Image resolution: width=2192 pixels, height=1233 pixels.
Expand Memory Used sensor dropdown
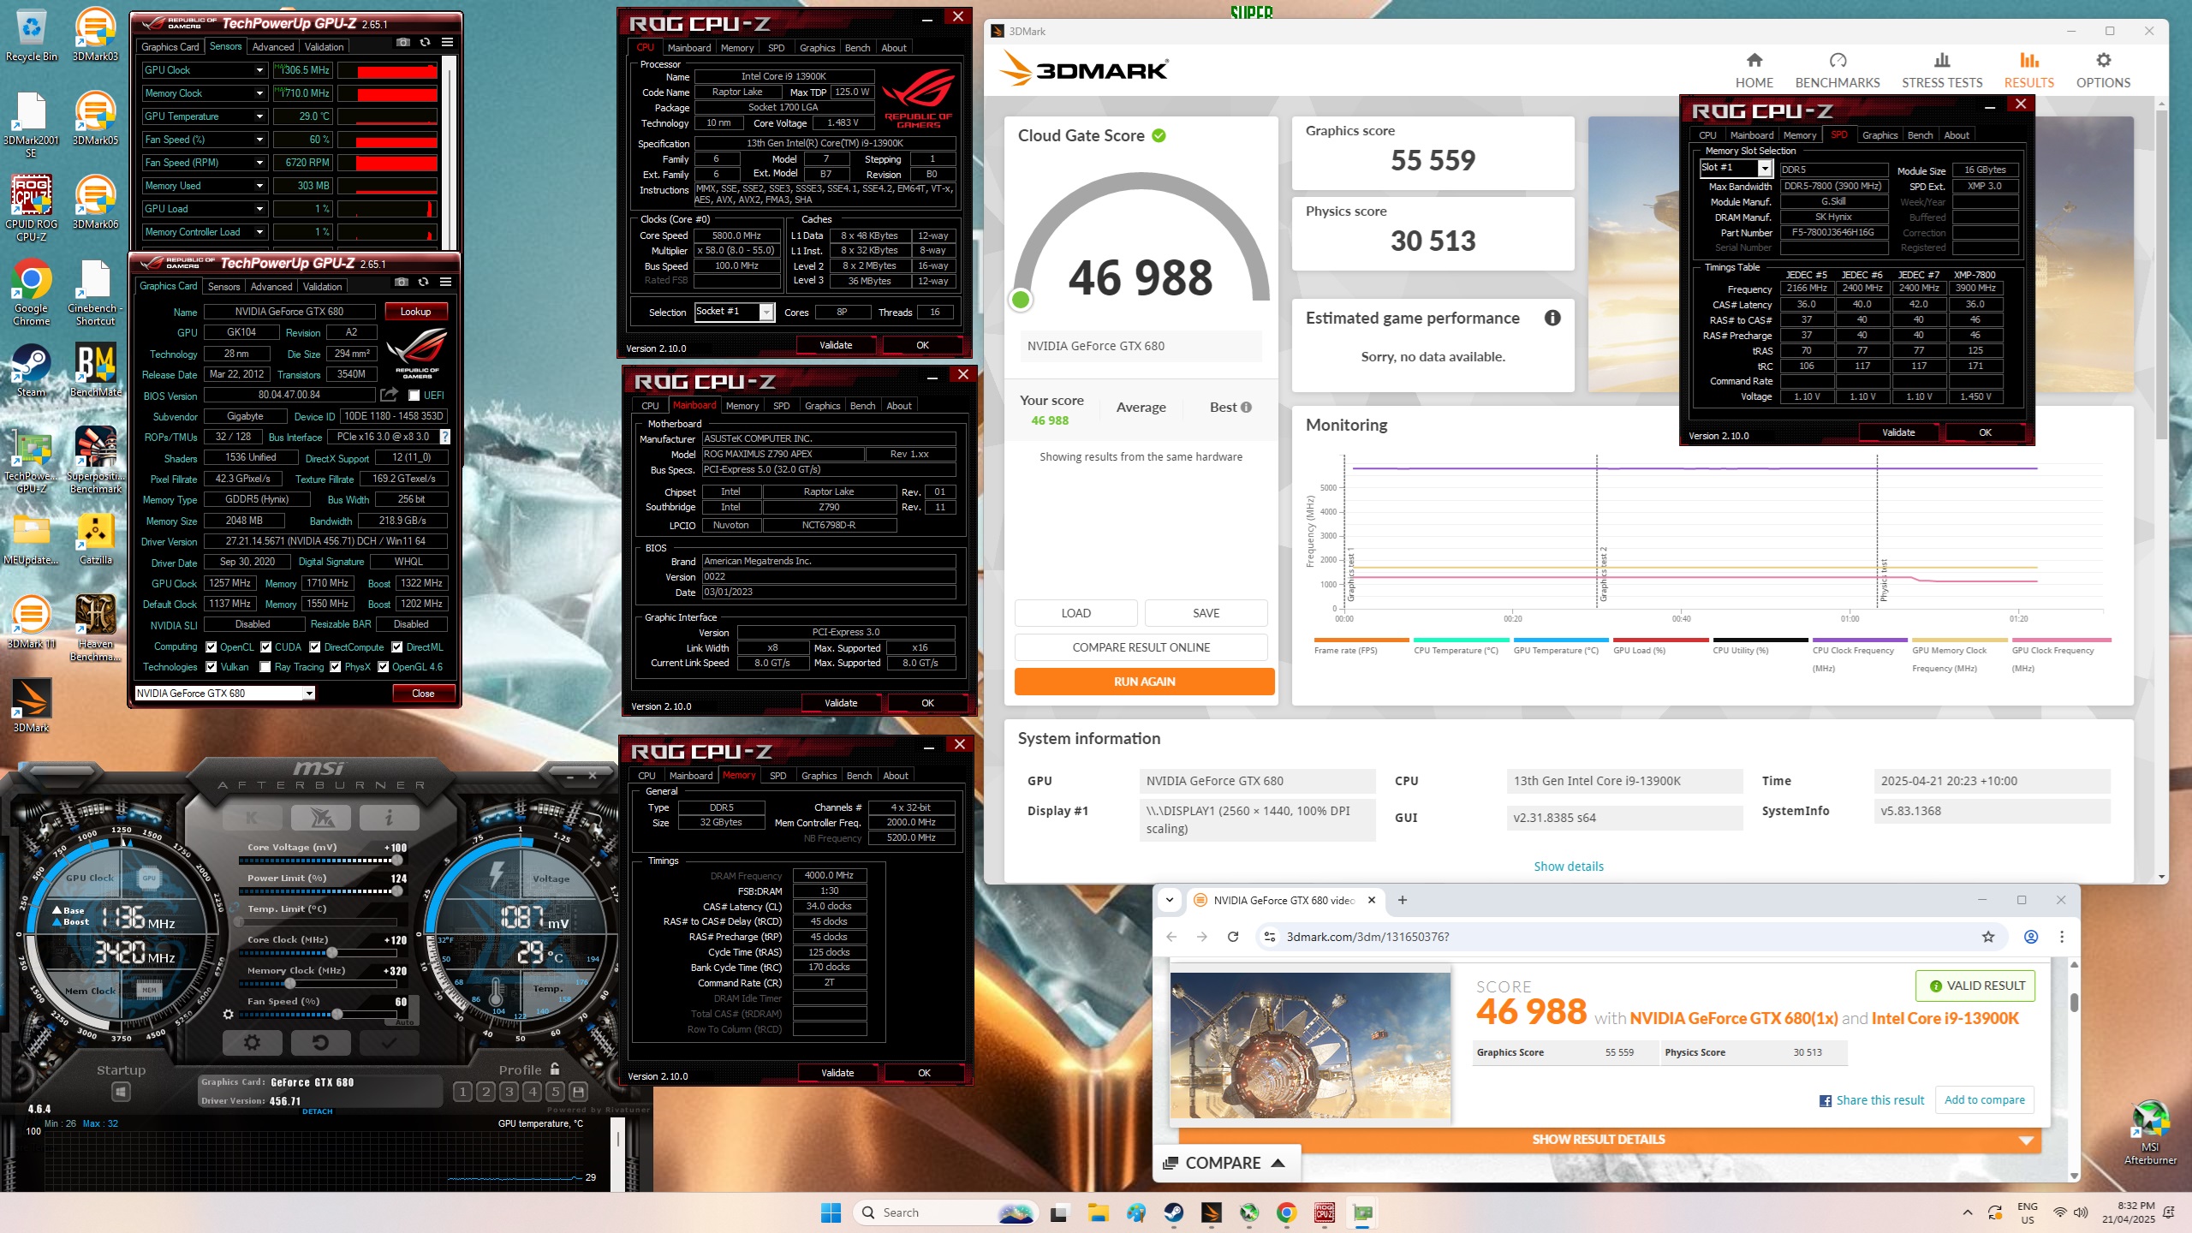[x=259, y=186]
